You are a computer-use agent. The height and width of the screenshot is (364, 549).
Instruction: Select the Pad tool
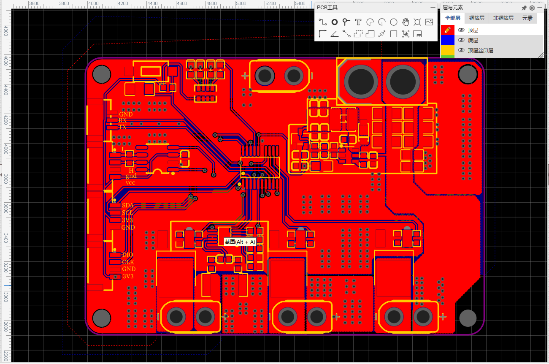pyautogui.click(x=335, y=22)
